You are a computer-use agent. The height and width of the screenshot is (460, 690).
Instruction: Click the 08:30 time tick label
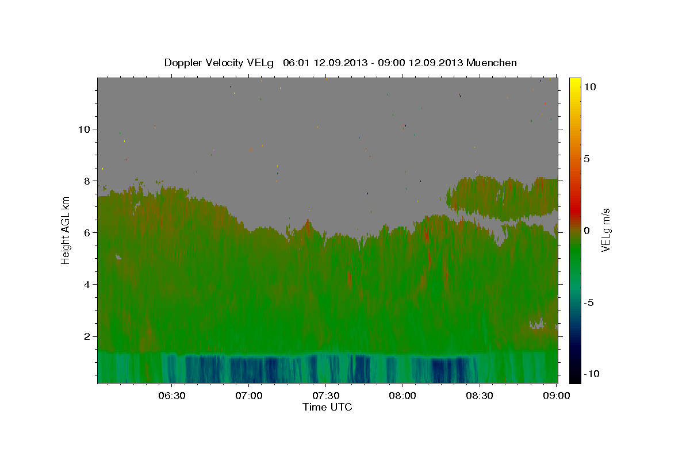(x=480, y=396)
